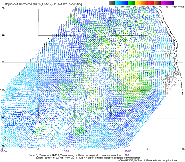Image resolution: width=185 pixels, height=162 pixels.
Task: Pick the brown 35-40 knots legend swatch
Action: tap(157, 3)
